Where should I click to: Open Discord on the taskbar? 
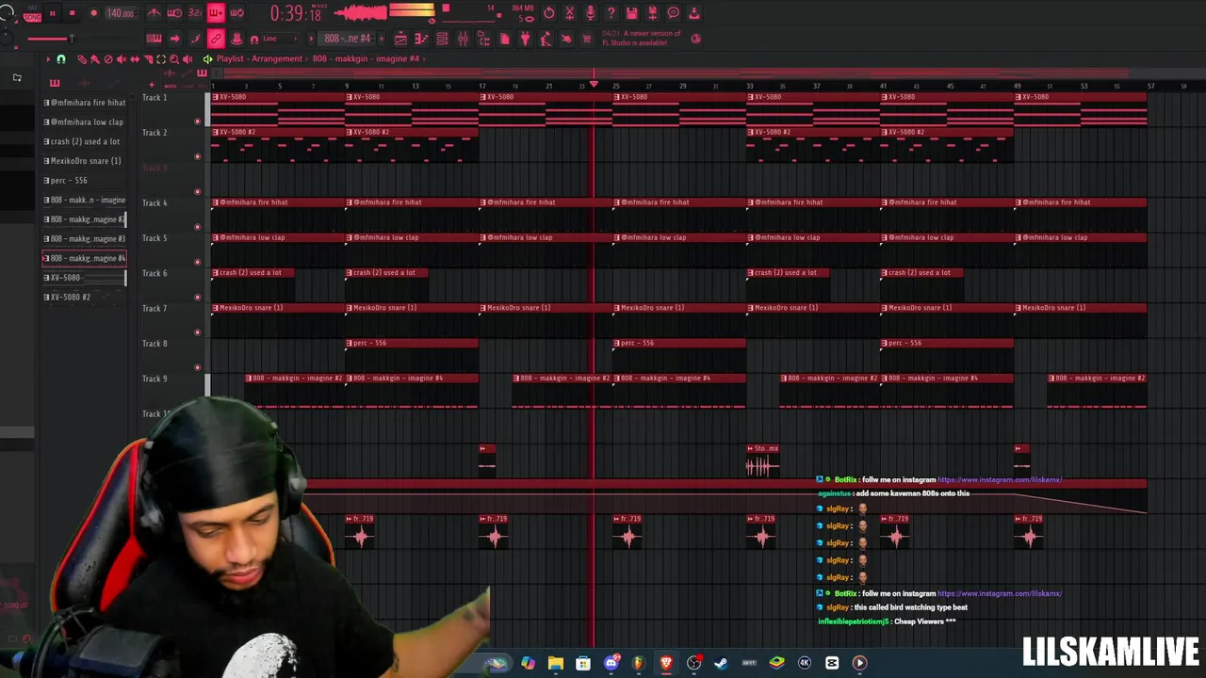pyautogui.click(x=611, y=663)
